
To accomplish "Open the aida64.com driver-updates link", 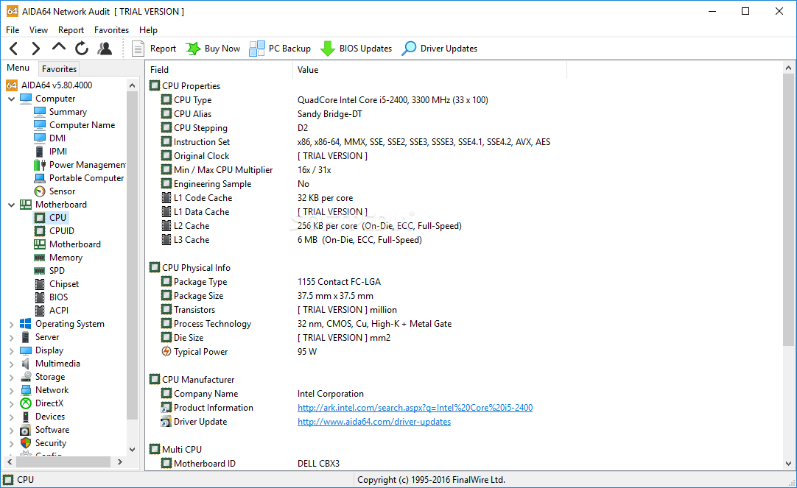I will (x=374, y=422).
